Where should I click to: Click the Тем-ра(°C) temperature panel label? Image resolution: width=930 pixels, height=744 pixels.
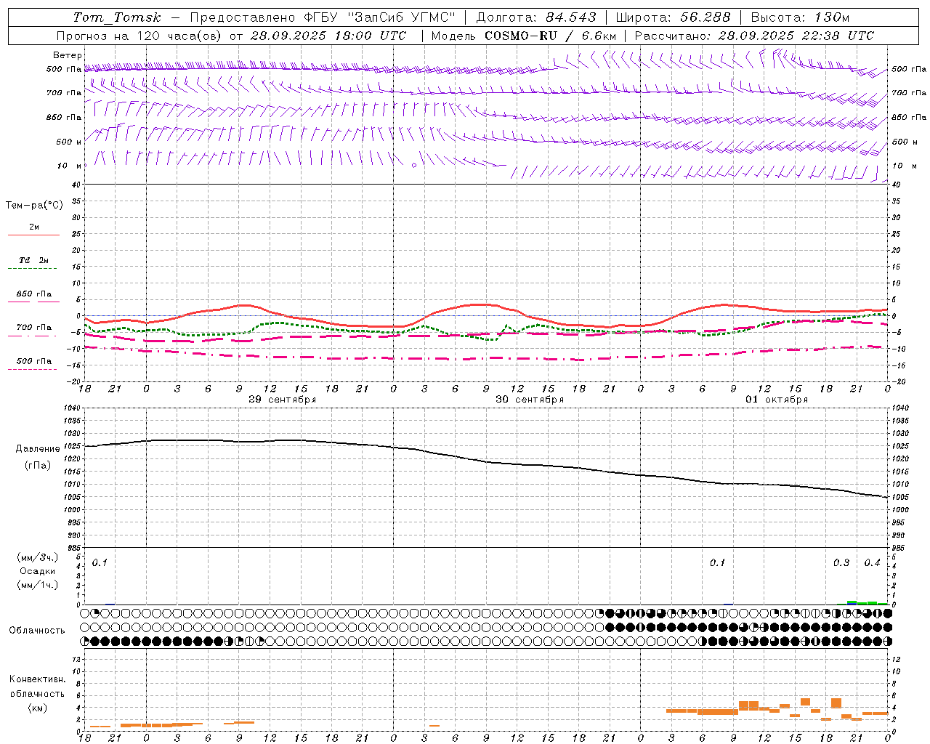pos(34,206)
